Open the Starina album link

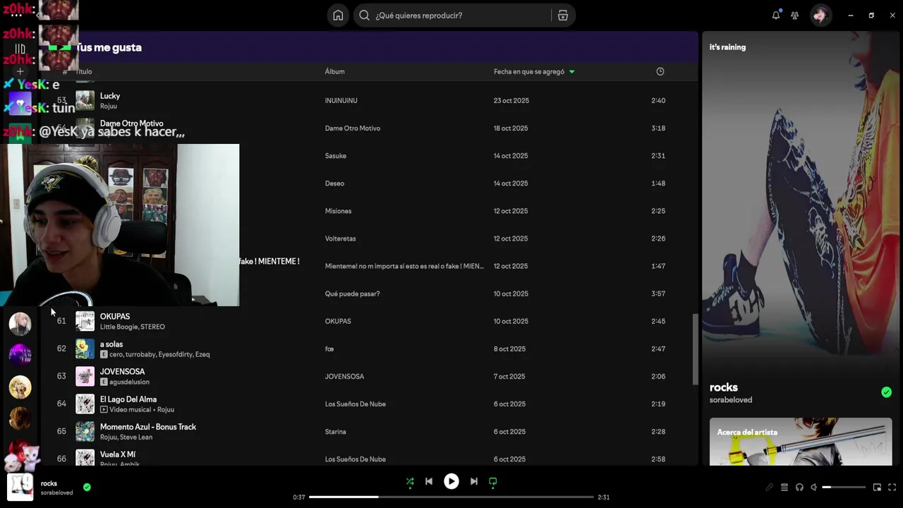tap(335, 432)
